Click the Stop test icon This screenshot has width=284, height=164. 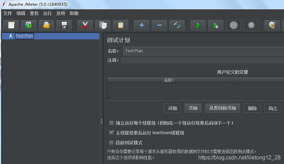(233, 25)
